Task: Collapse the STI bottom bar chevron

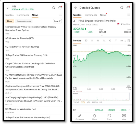Action: click(129, 110)
